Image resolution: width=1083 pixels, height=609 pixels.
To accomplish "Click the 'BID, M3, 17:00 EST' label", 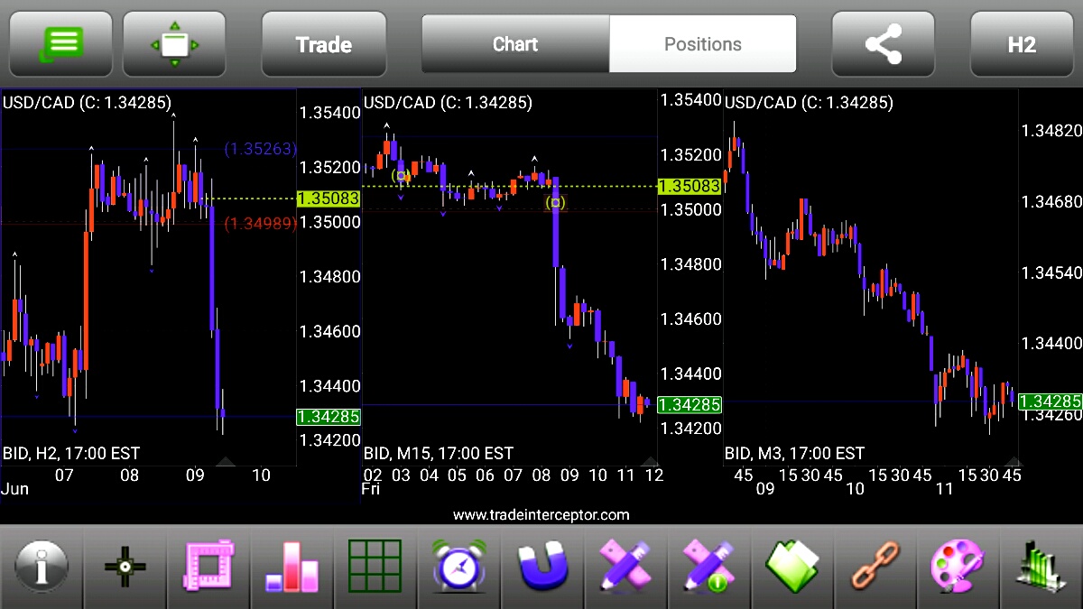I will click(794, 453).
